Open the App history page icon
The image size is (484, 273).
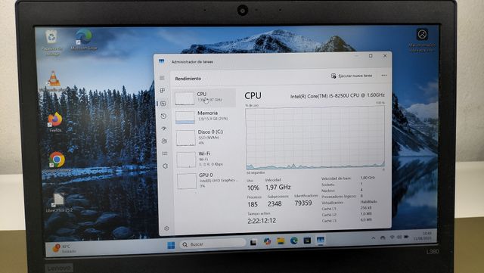163,116
